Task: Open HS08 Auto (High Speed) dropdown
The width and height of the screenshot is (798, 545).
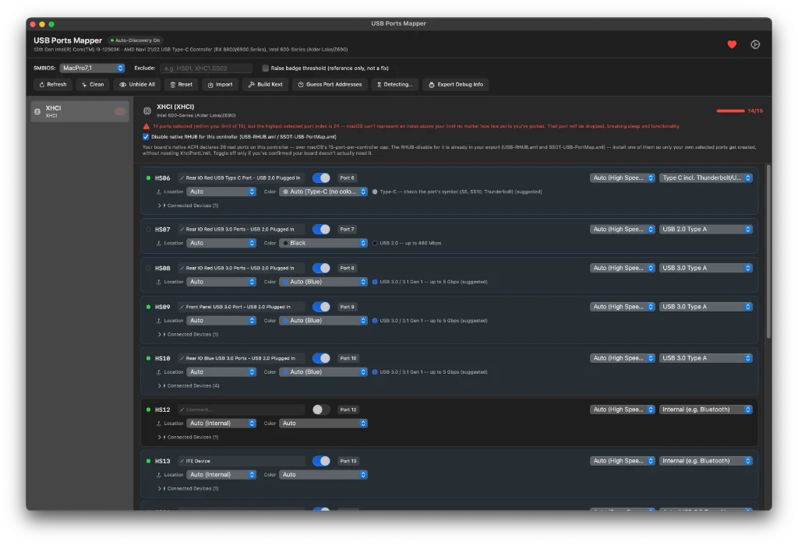Action: 623,268
